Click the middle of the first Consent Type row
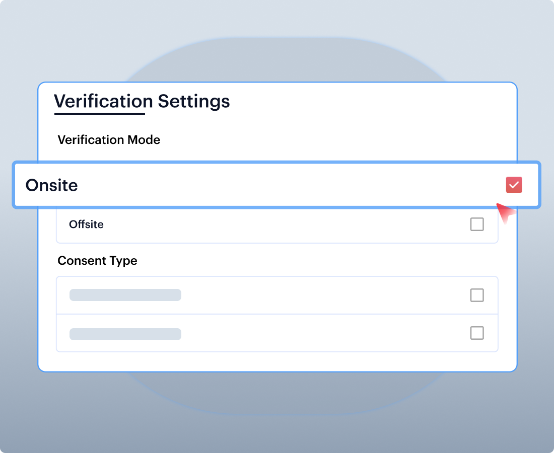The image size is (554, 453). click(277, 295)
